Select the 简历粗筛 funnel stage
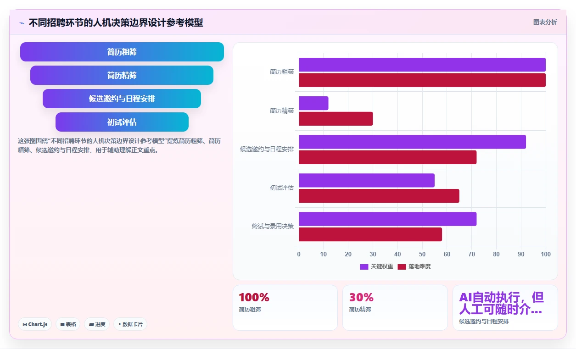 [x=122, y=52]
